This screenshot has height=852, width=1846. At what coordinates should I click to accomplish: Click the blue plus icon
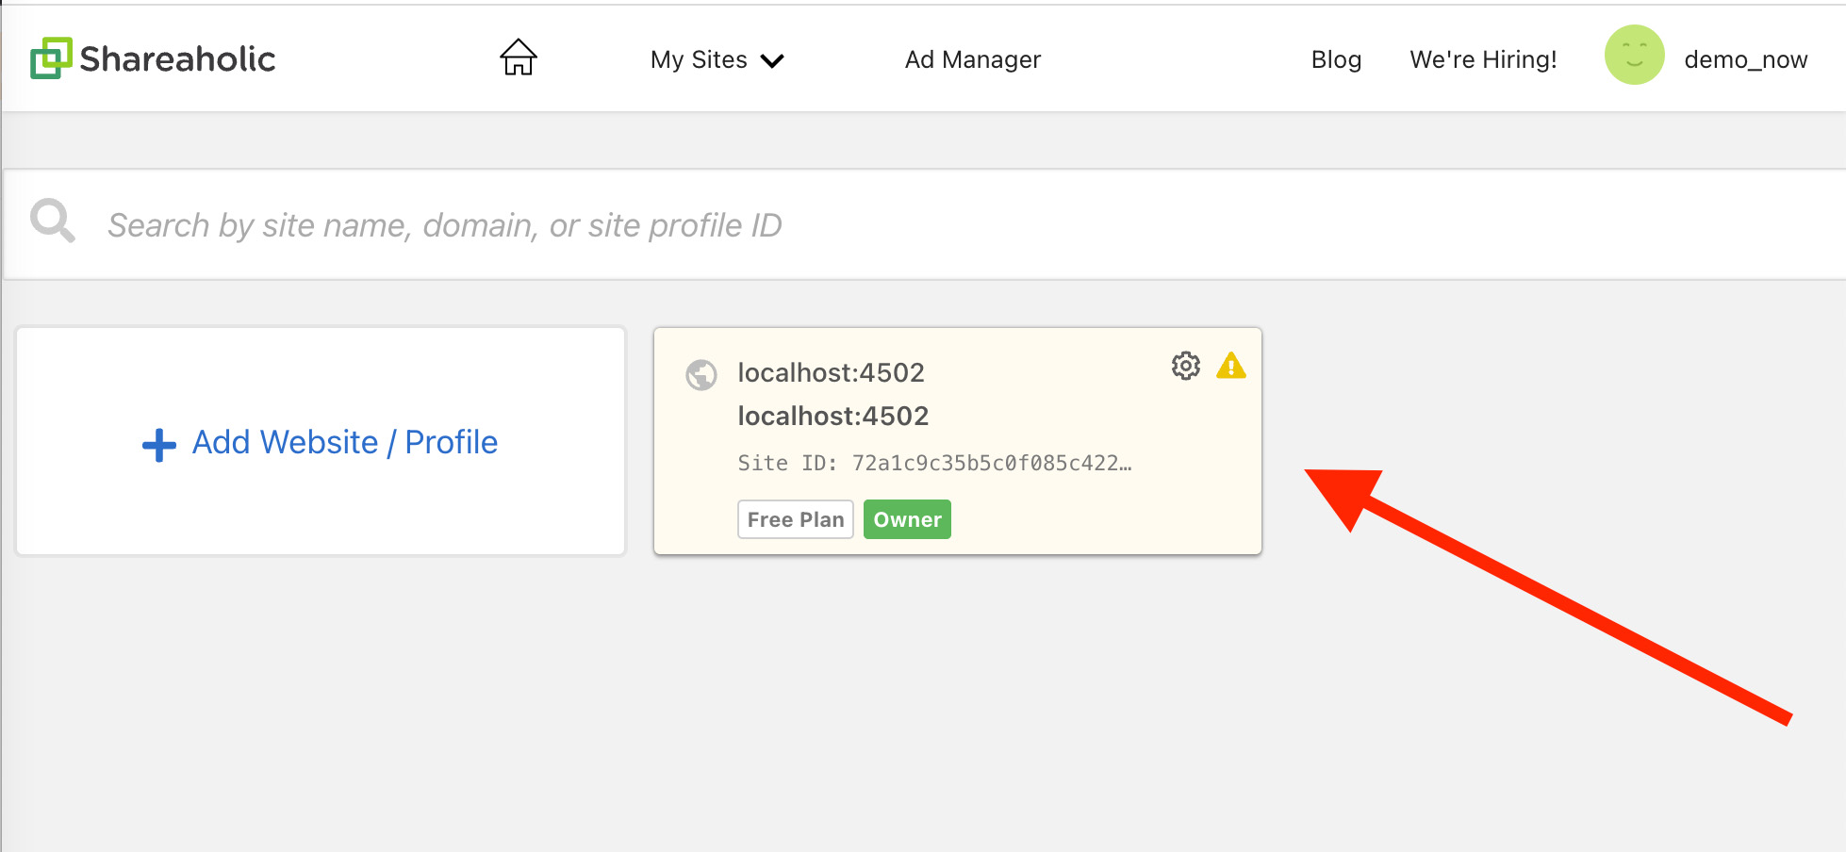tap(159, 445)
